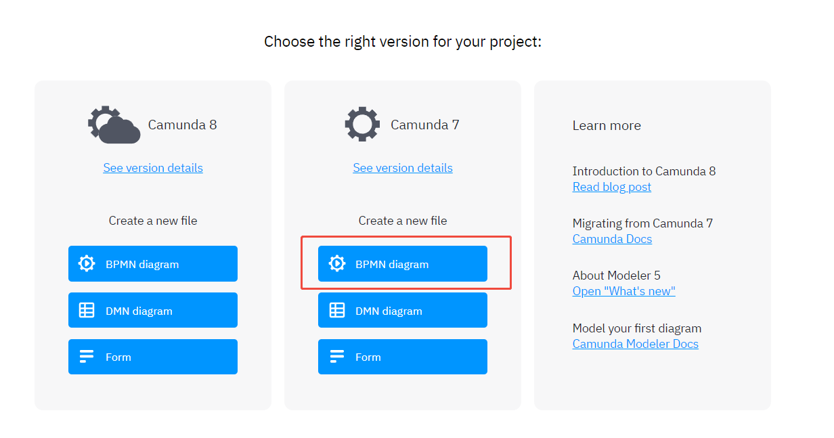
Task: Create a Camunda 8 DMN diagram
Action: coord(153,310)
